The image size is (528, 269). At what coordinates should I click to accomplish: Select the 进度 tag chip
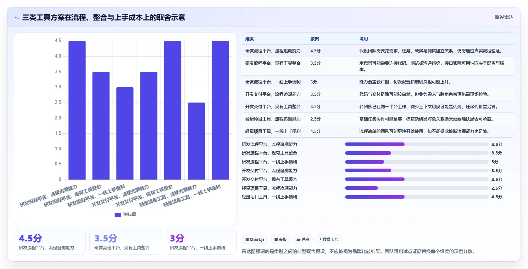[303, 239]
